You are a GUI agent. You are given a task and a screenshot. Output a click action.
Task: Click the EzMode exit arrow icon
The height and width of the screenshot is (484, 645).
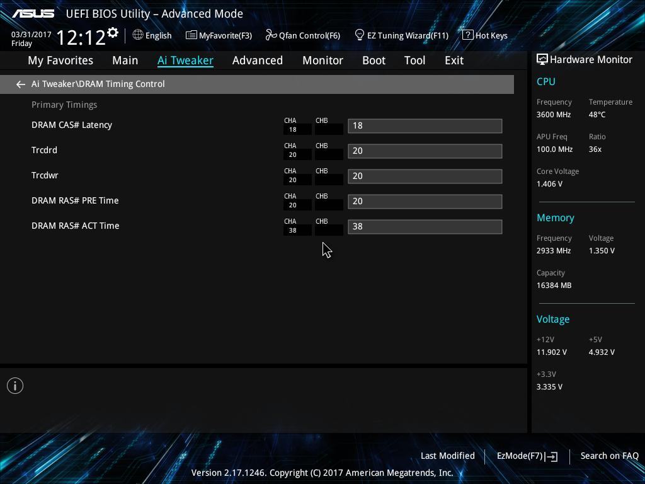pos(551,456)
